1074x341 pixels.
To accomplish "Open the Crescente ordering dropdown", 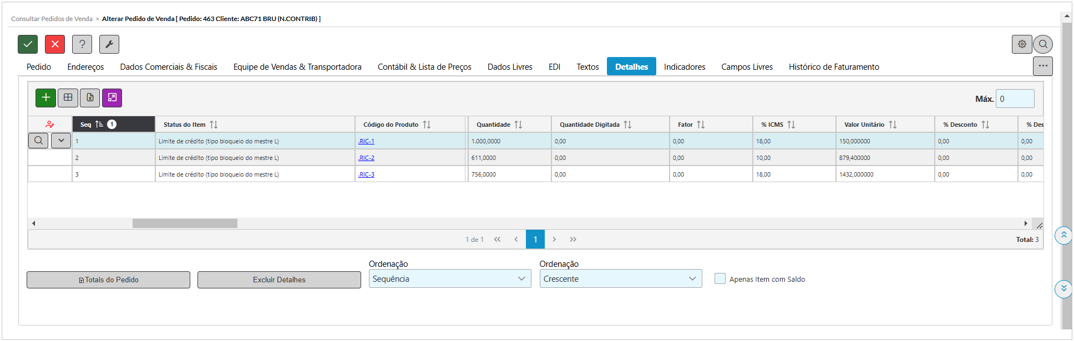I will click(620, 279).
